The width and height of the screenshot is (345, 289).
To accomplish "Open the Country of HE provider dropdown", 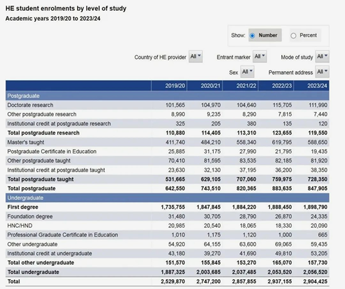I will pyautogui.click(x=195, y=56).
